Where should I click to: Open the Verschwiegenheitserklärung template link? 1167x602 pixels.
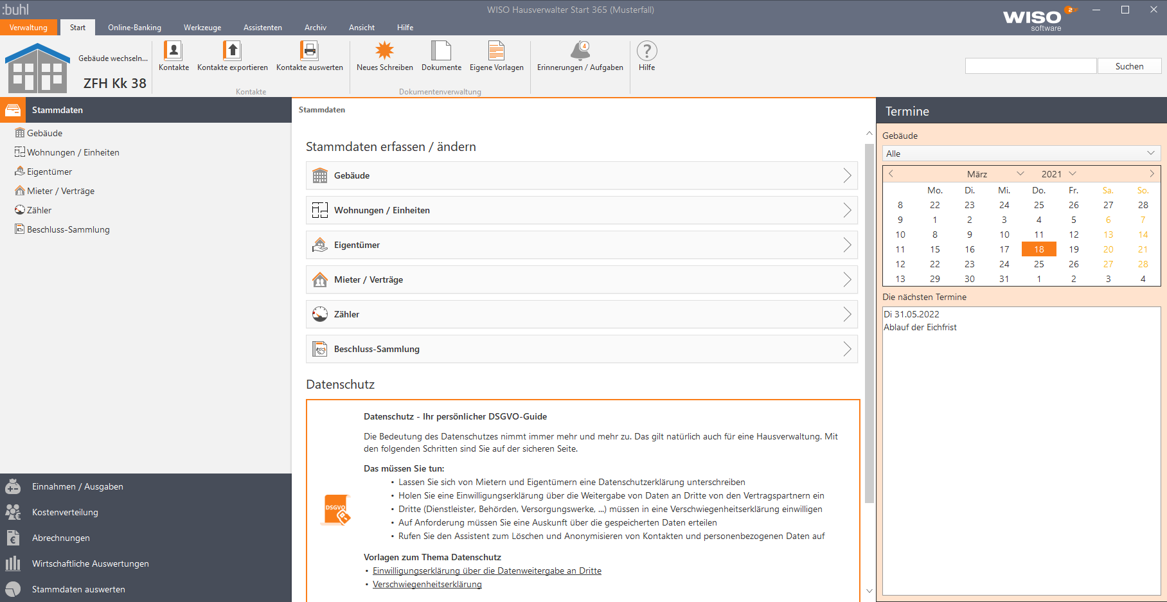click(427, 584)
